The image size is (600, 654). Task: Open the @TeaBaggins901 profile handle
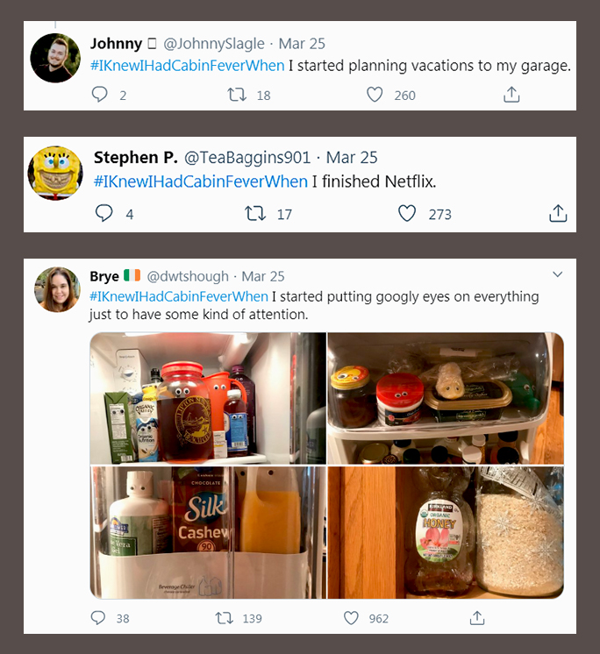coord(247,158)
